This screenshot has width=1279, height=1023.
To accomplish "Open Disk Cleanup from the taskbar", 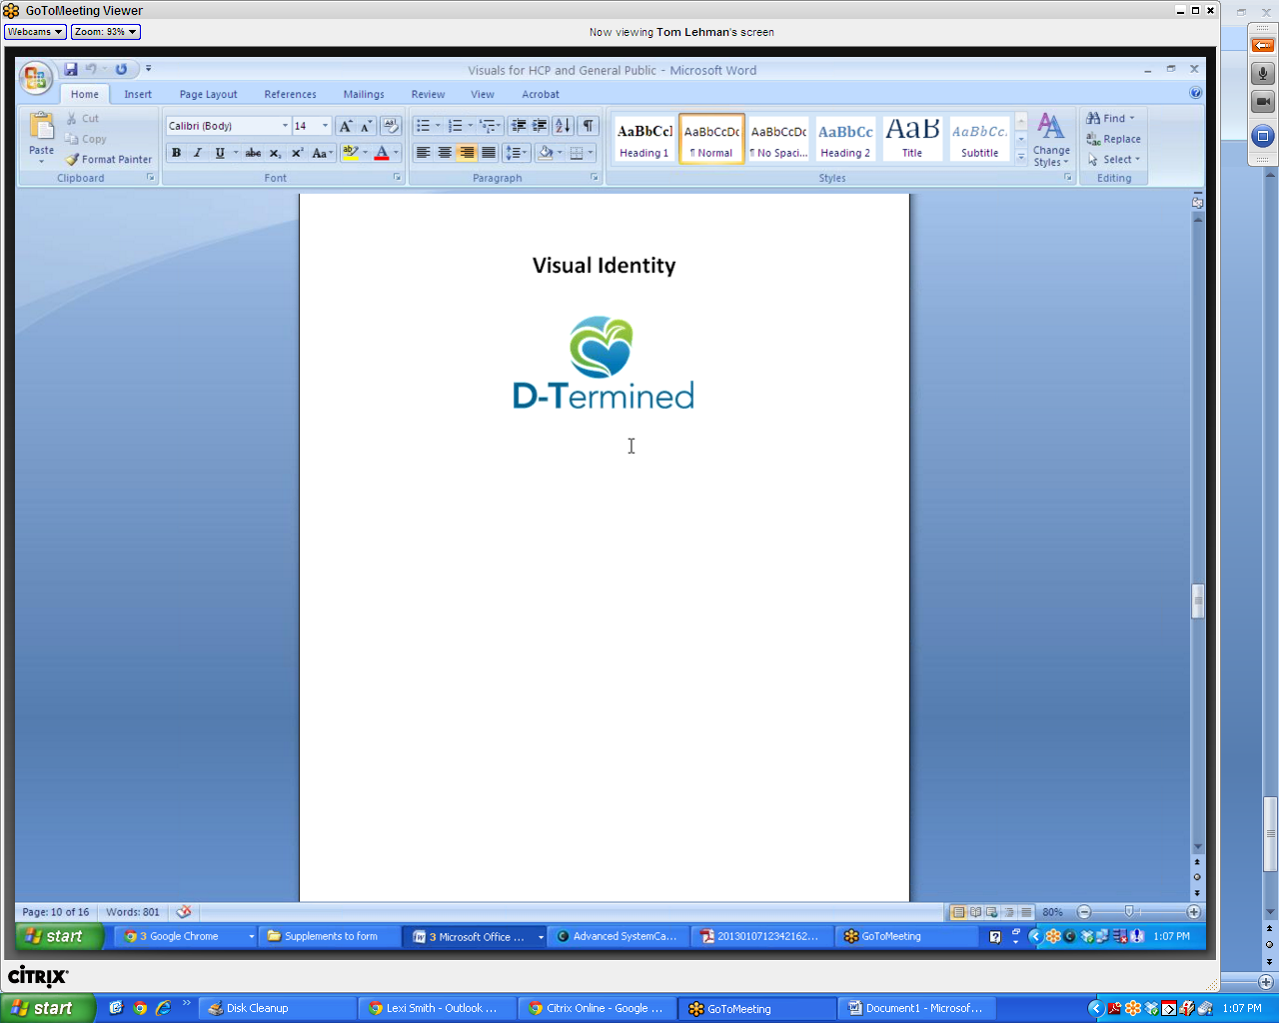I will click(x=256, y=1008).
